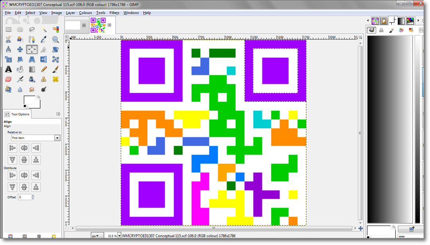
Task: Select the Pencil tool
Action: tap(44, 69)
